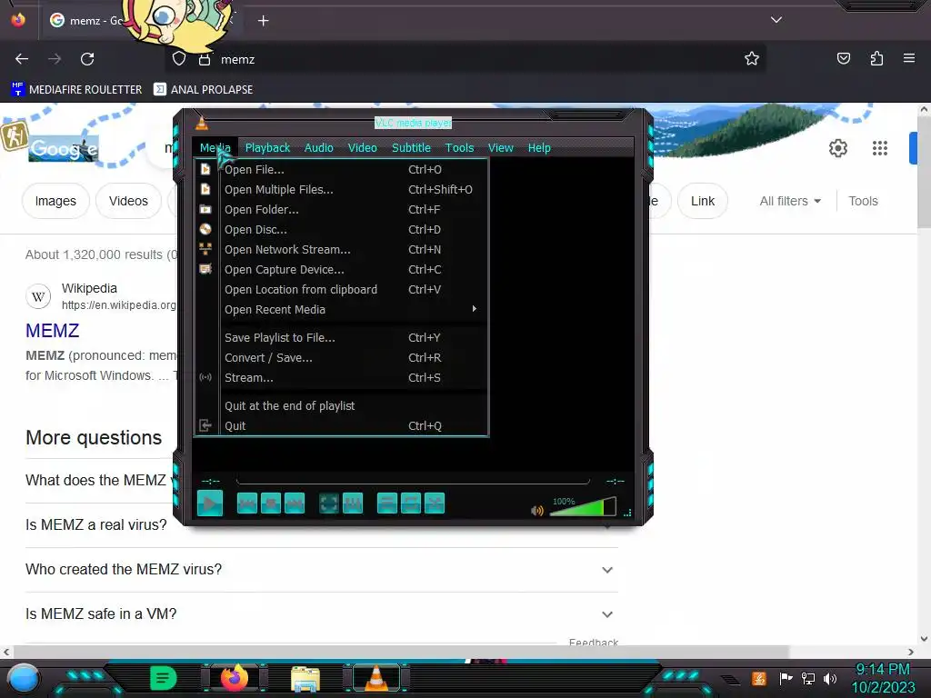Choose Open File... from Media menu
931x698 pixels.
pos(342,170)
